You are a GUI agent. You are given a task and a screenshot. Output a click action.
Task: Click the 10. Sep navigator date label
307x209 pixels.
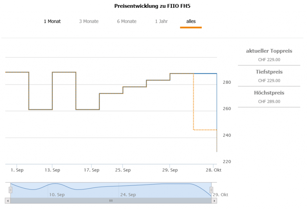tap(57, 195)
